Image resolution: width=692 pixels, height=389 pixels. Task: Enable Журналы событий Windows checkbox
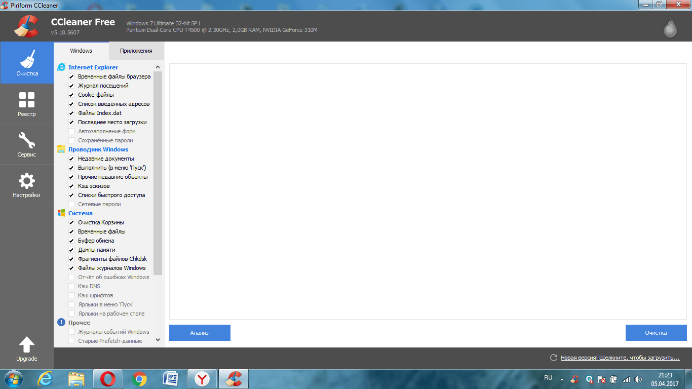coord(71,332)
